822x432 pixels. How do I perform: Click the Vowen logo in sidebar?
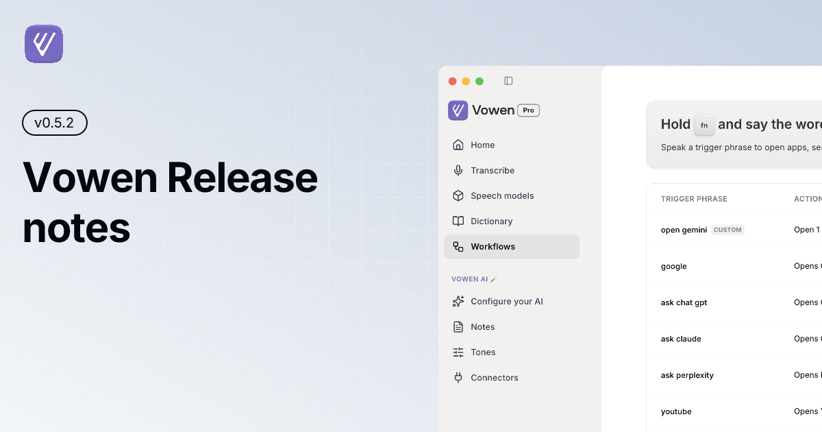coord(458,110)
